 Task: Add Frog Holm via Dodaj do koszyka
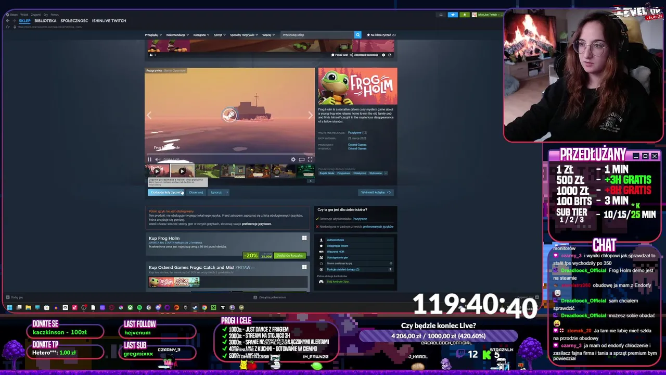tap(289, 256)
